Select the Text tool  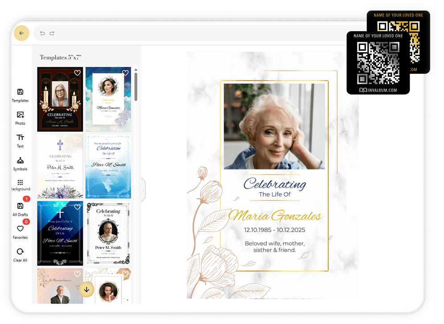(x=20, y=141)
